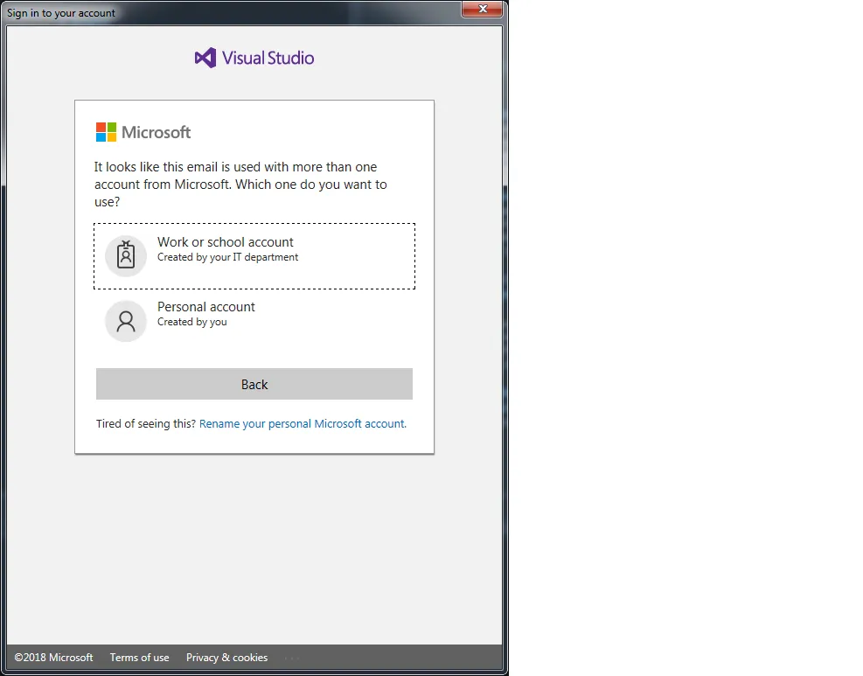
Task: Click the 'Sign in to your account' title
Action: (61, 12)
